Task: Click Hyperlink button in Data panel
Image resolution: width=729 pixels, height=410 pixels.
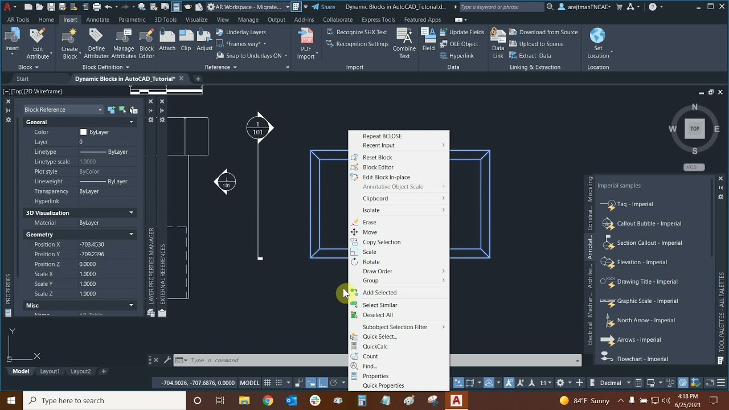Action: pos(456,56)
